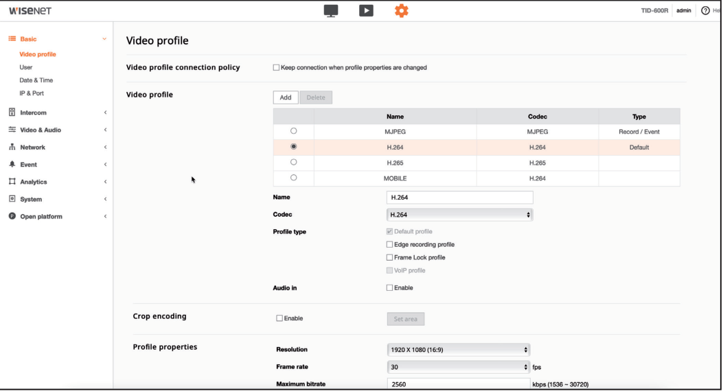Click the Add profile button
The width and height of the screenshot is (723, 391).
point(286,97)
